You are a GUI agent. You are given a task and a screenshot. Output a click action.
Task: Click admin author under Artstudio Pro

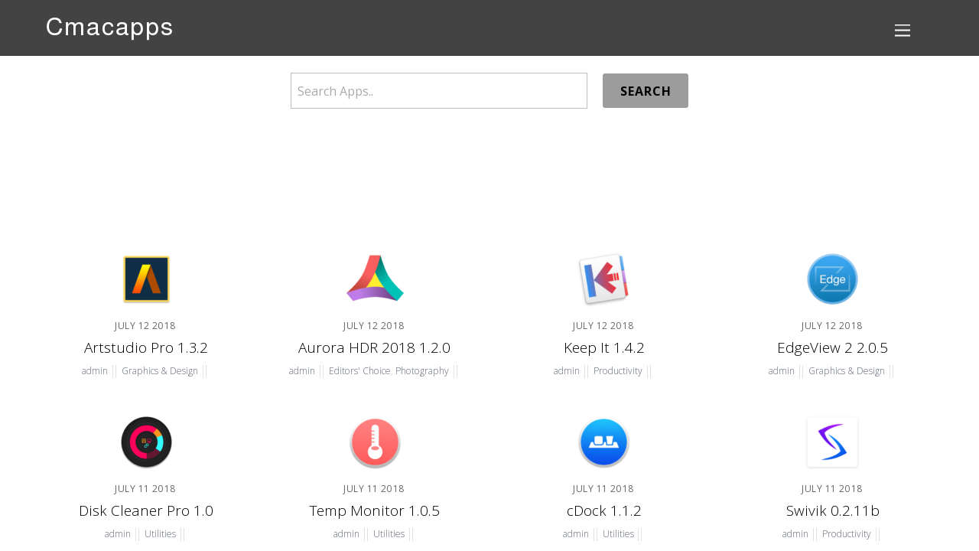tap(95, 371)
